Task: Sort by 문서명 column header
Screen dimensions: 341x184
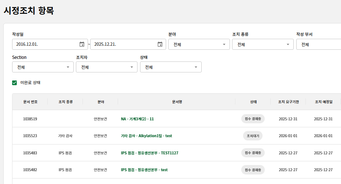Action: tap(177, 102)
